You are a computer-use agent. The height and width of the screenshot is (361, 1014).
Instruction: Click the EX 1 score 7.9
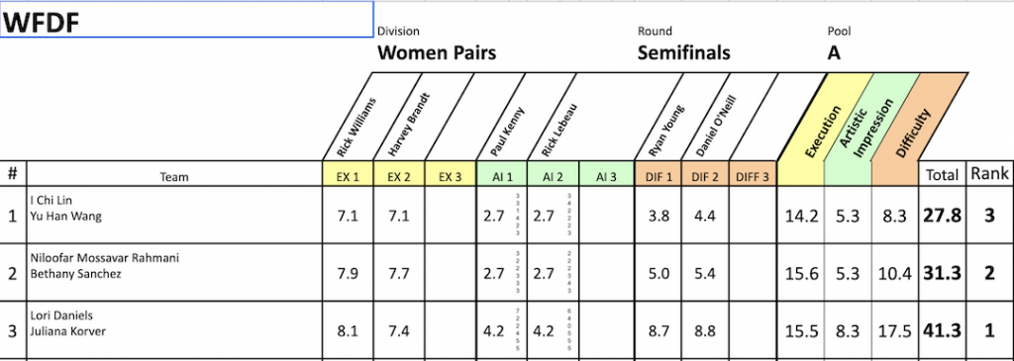(x=348, y=273)
